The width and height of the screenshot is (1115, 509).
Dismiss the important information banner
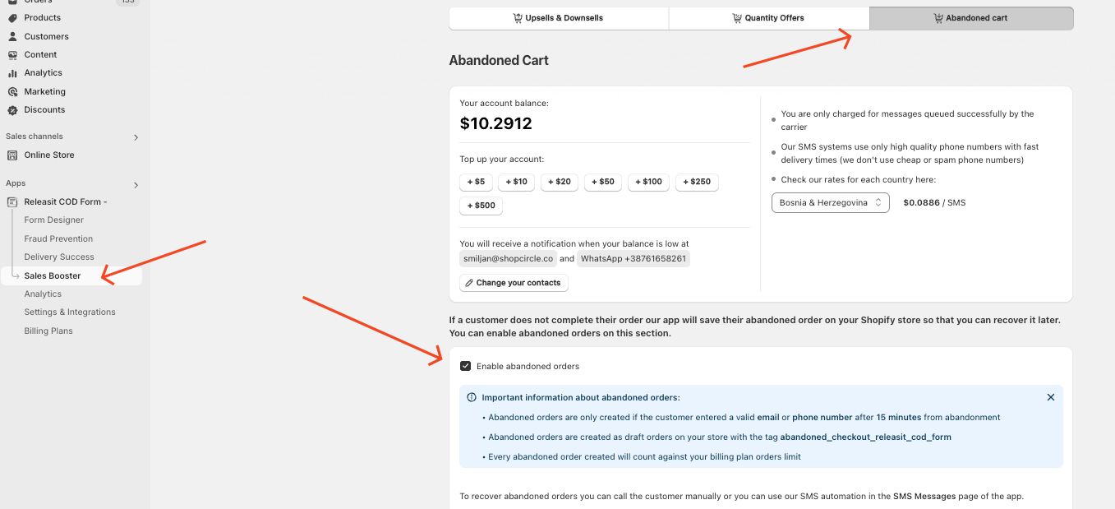1051,397
